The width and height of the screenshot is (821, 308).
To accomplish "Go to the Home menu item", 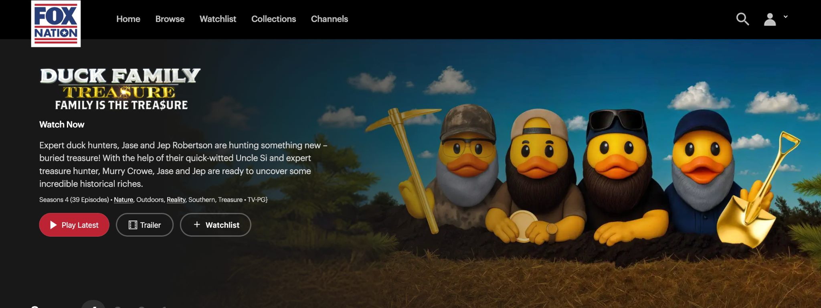I will 128,19.
